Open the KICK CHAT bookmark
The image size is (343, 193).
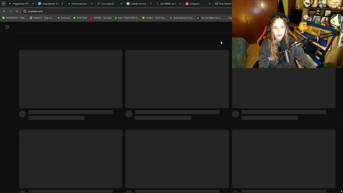[x=80, y=18]
